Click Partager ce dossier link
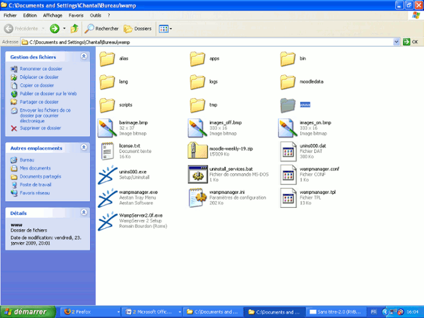Viewport: 424px width, 318px height. tap(39, 102)
